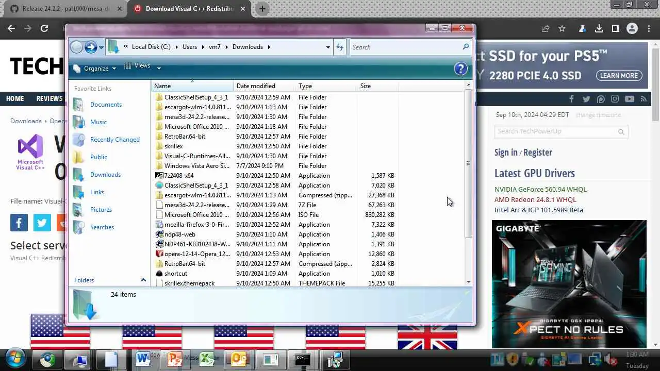This screenshot has height=371, width=660.
Task: Click Chrome's reload page button
Action: [x=44, y=29]
